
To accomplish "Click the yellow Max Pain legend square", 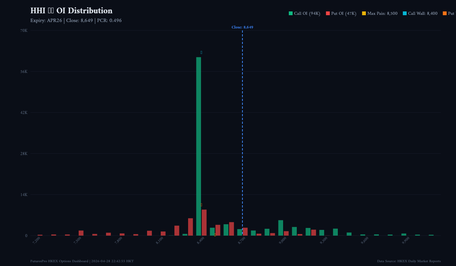I will [x=364, y=13].
